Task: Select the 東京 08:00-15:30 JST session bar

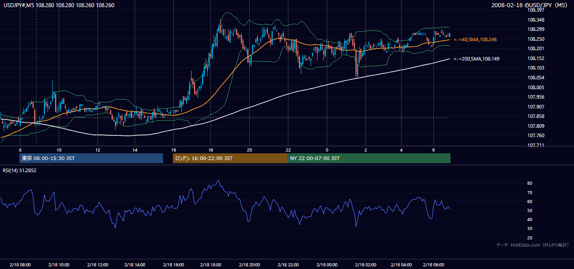Action: pyautogui.click(x=91, y=158)
